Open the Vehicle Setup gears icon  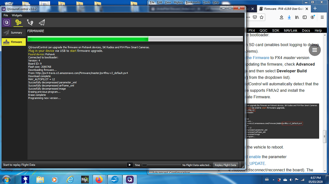(x=18, y=23)
